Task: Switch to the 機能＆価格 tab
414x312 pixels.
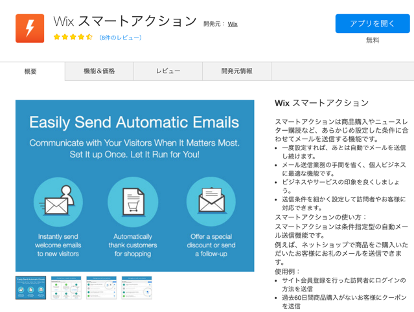Action: tap(99, 71)
